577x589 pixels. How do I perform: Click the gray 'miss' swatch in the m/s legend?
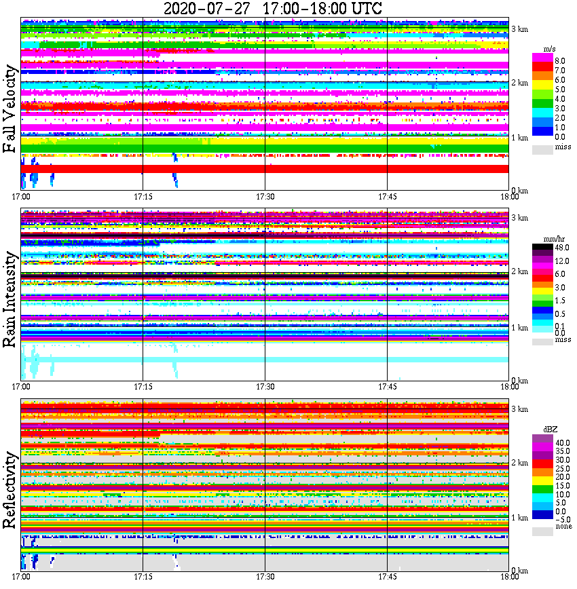click(542, 149)
